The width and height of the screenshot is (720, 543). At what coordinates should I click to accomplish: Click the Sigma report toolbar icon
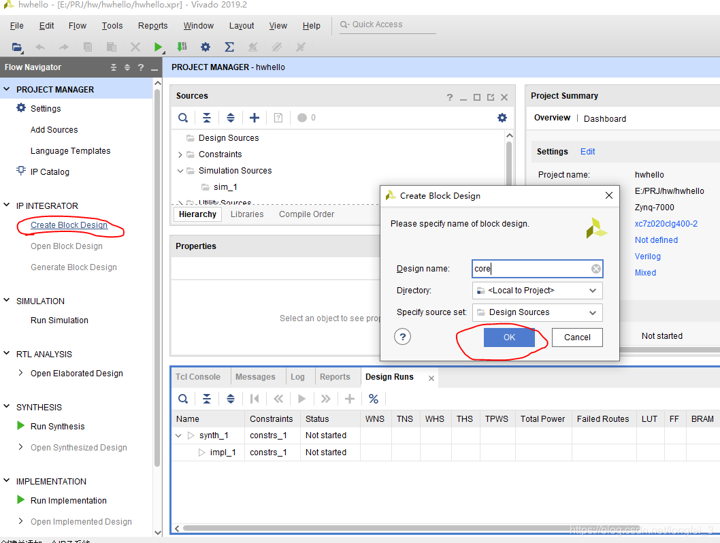click(x=229, y=47)
